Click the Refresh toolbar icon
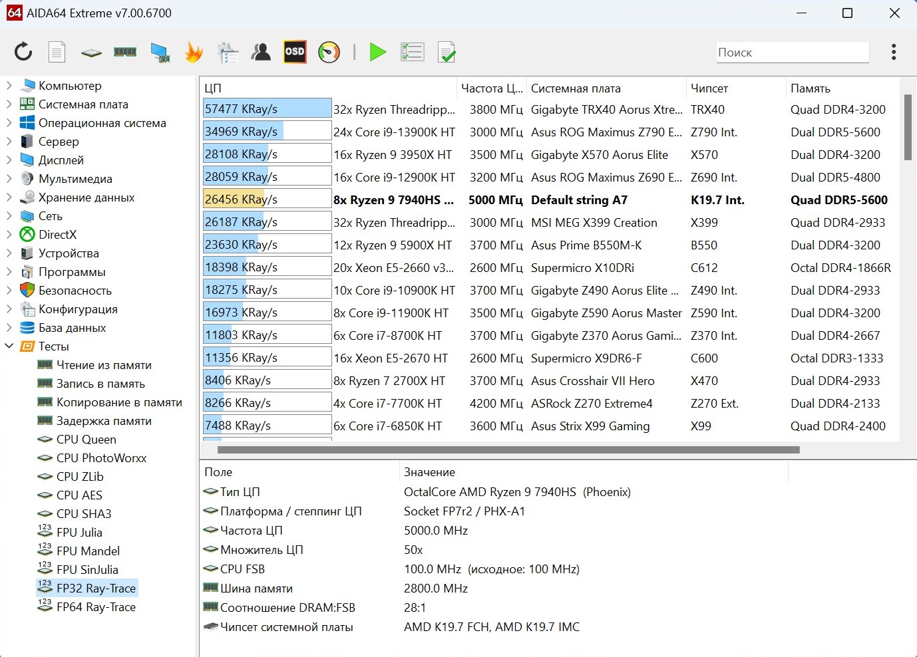The width and height of the screenshot is (917, 657). click(x=23, y=52)
